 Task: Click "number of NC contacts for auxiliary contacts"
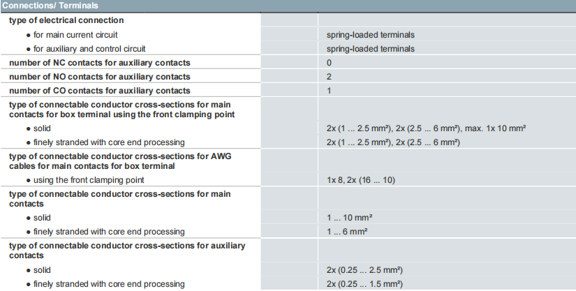[99, 63]
